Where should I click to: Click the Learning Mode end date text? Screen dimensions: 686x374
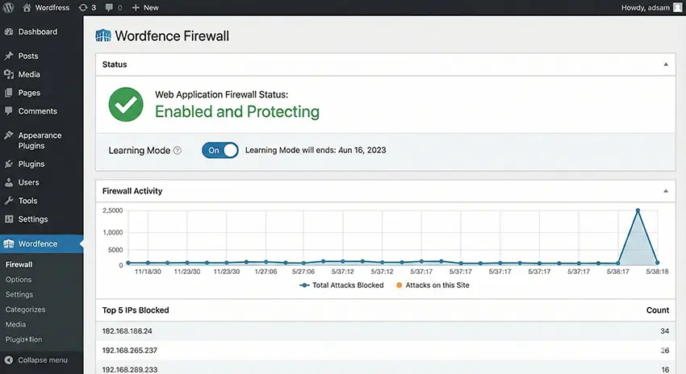click(316, 150)
